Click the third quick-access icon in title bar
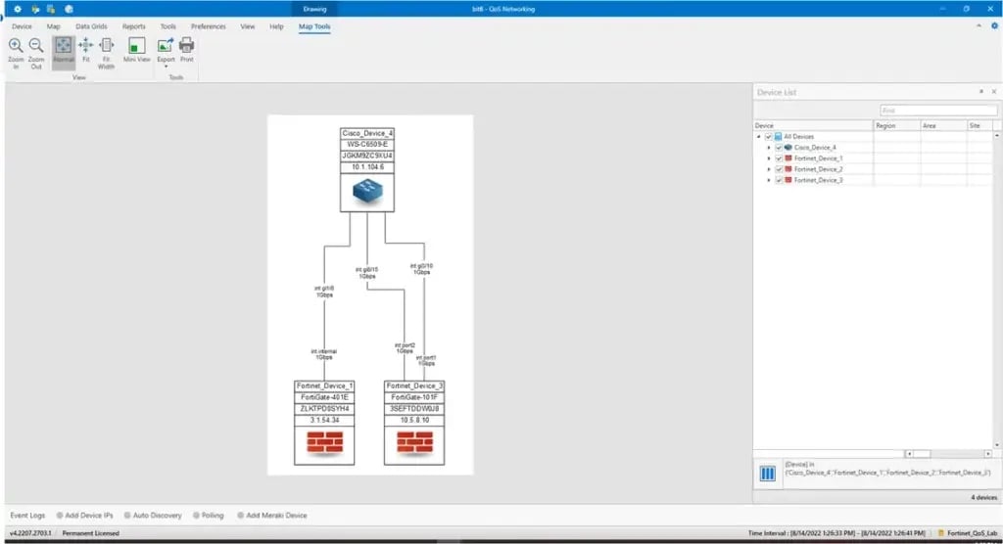The image size is (1003, 544). 51,9
